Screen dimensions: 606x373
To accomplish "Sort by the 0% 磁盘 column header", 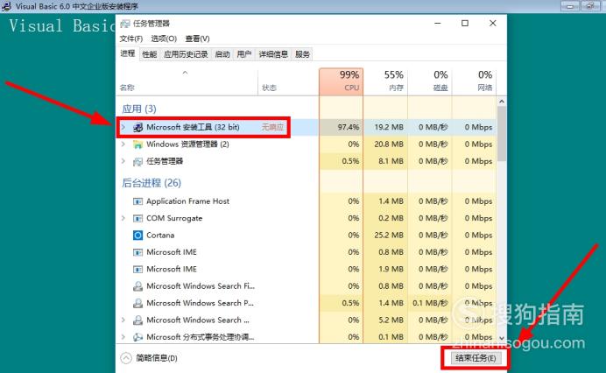I will click(x=430, y=81).
